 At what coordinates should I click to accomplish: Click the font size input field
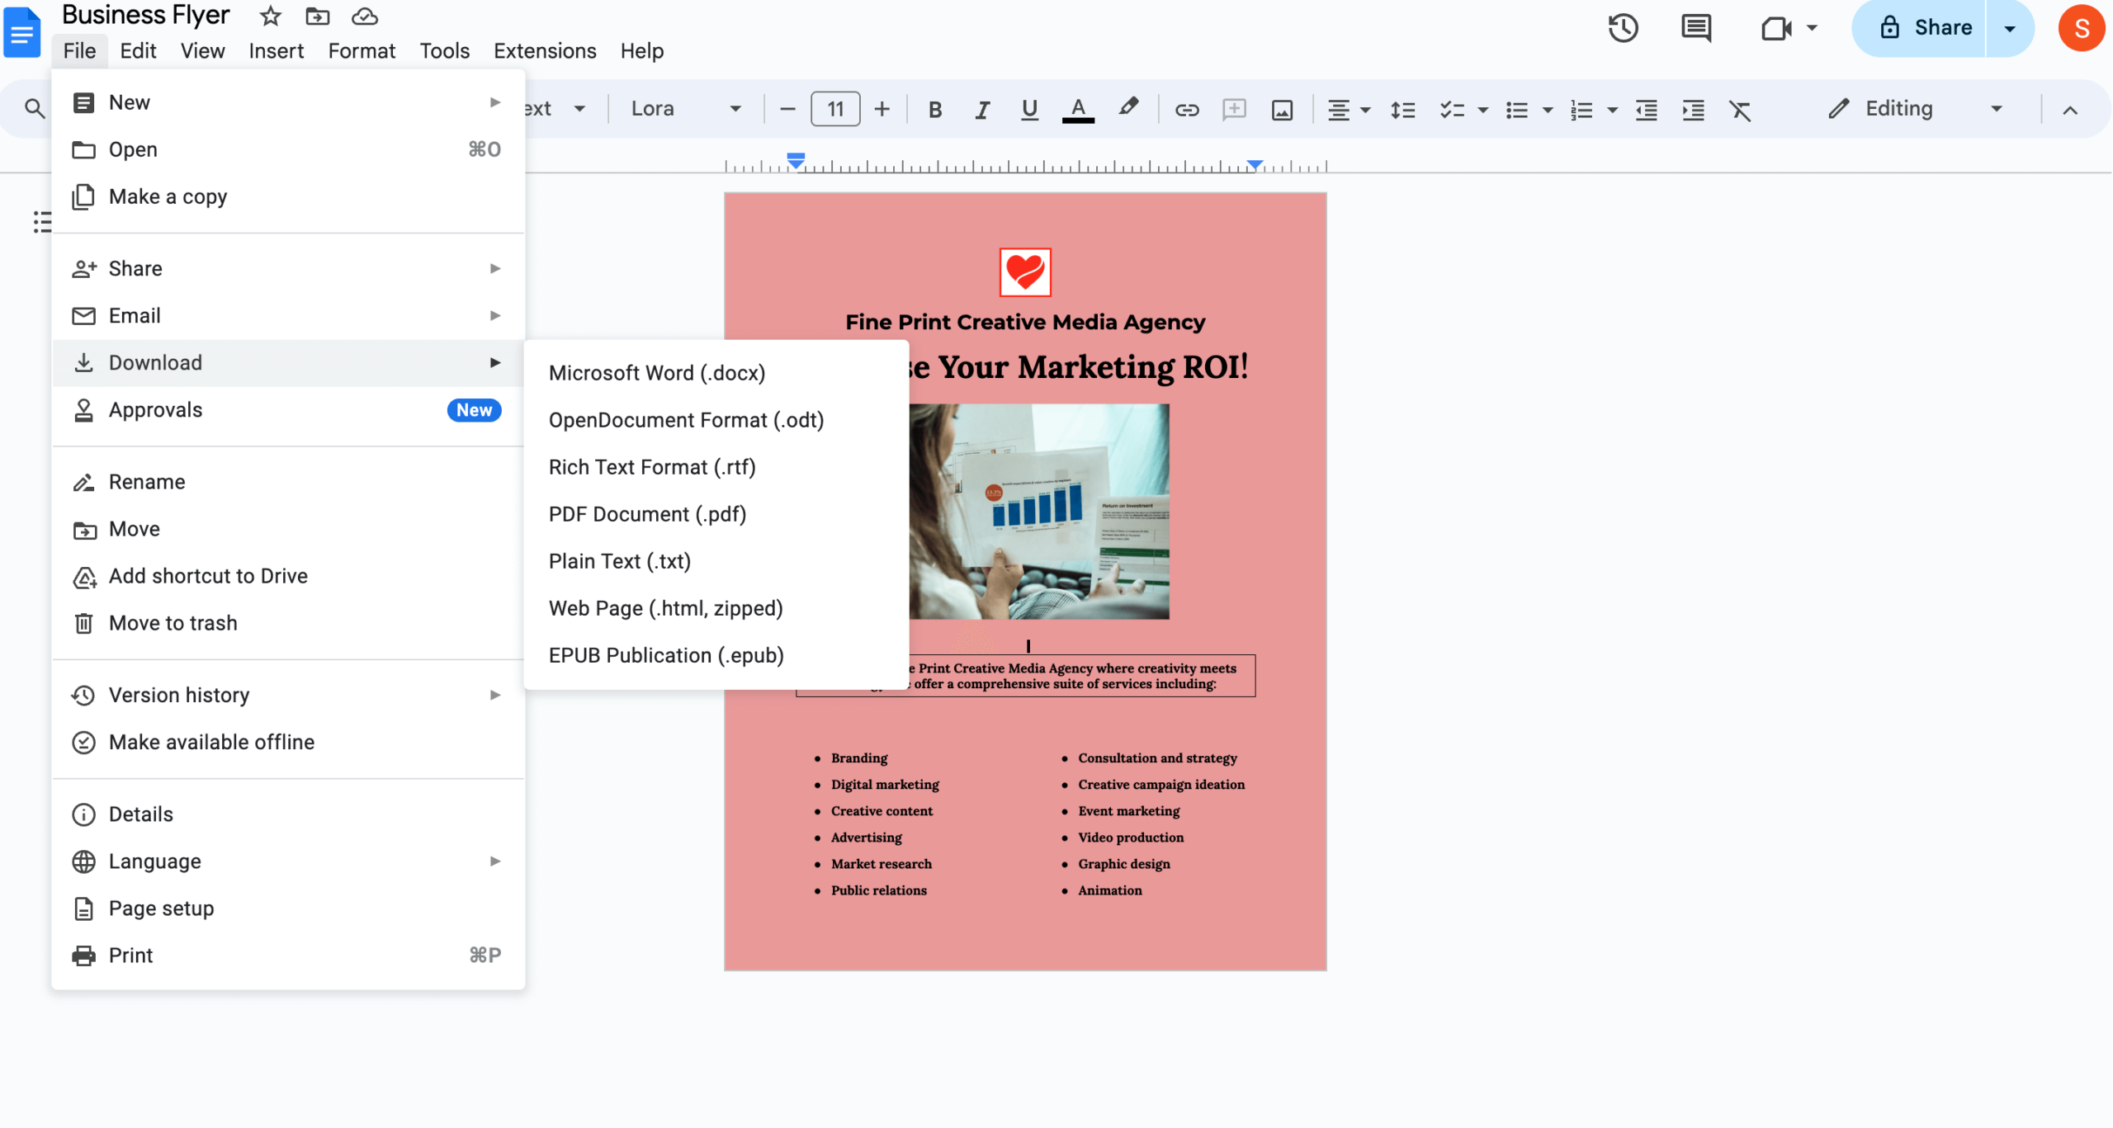coord(834,108)
